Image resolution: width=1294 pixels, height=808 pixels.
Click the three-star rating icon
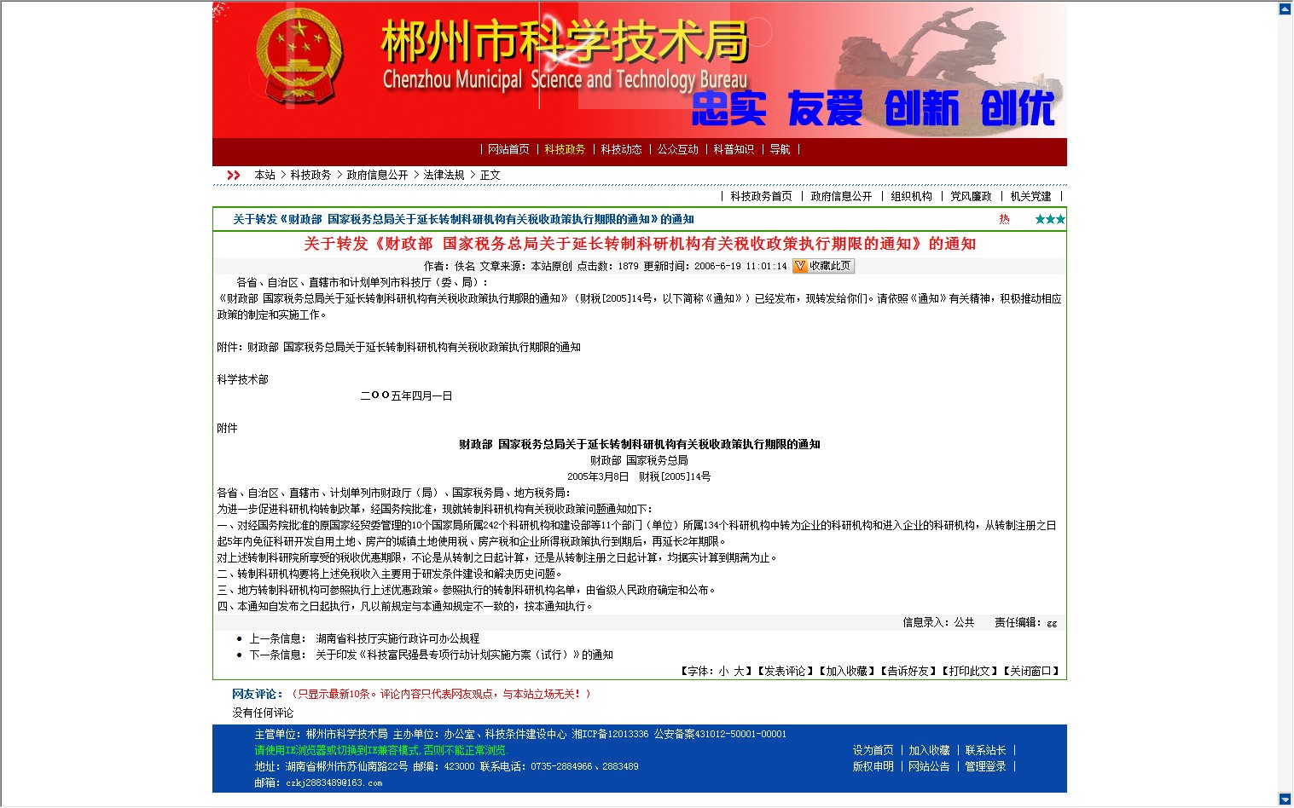point(1050,219)
